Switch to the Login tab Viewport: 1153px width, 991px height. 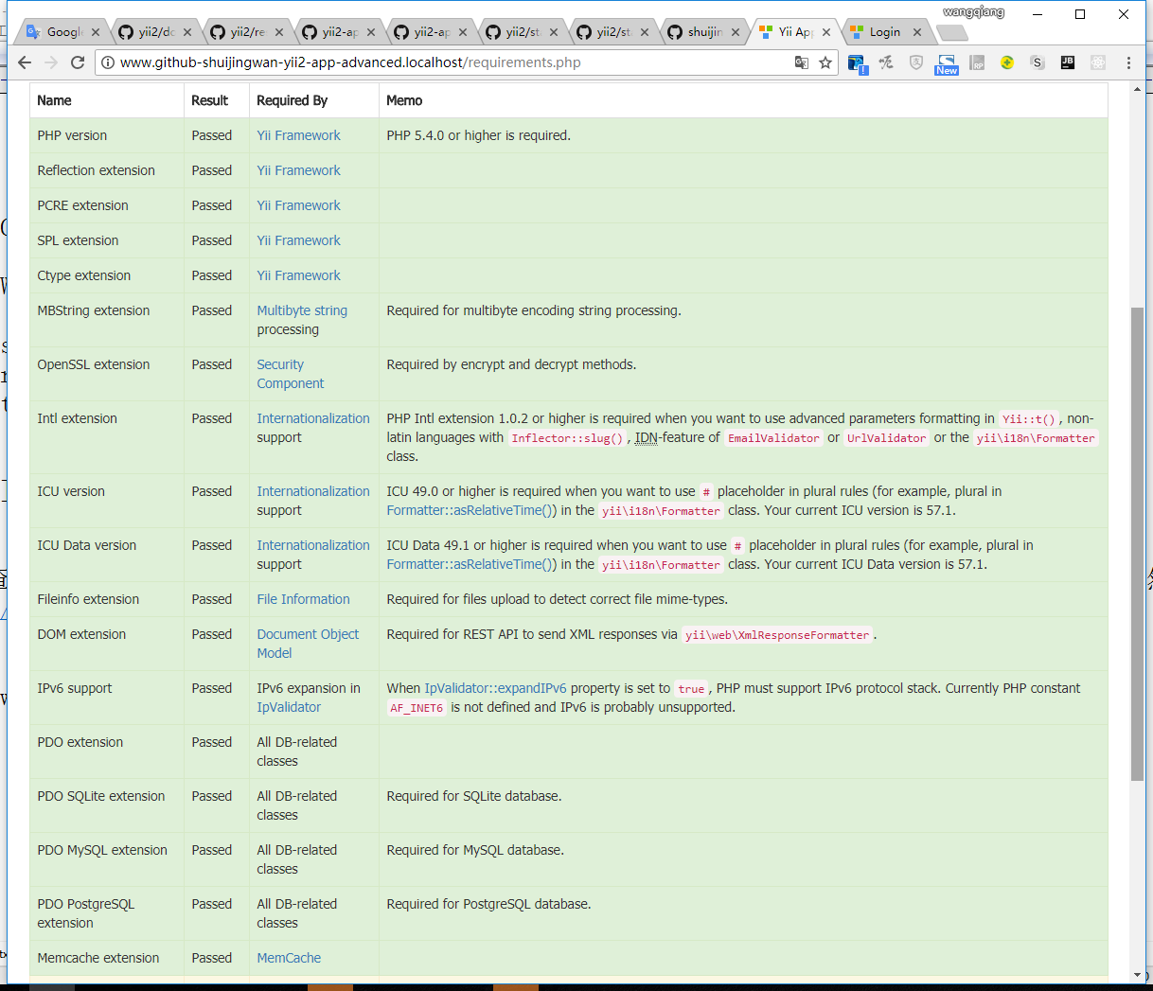tap(885, 32)
